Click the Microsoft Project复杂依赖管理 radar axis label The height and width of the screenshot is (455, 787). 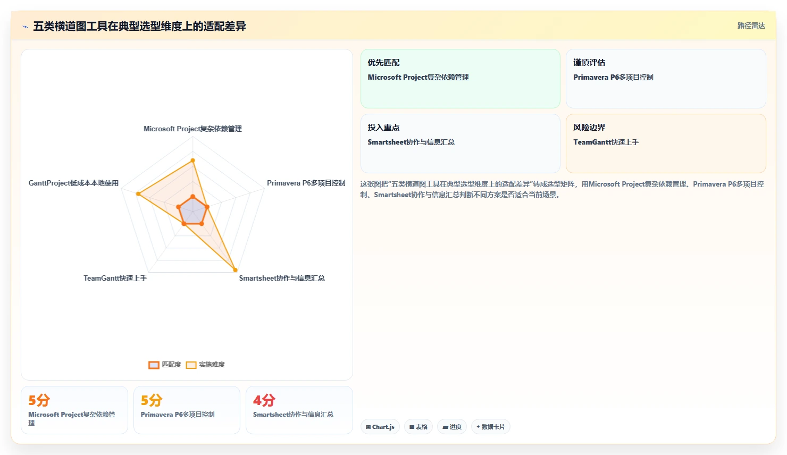pyautogui.click(x=192, y=129)
